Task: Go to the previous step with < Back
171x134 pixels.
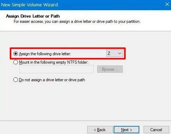Action: pyautogui.click(x=100, y=130)
